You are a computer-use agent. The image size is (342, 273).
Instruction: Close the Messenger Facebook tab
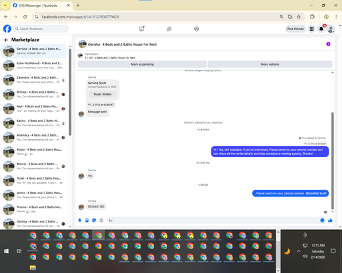tap(68, 5)
